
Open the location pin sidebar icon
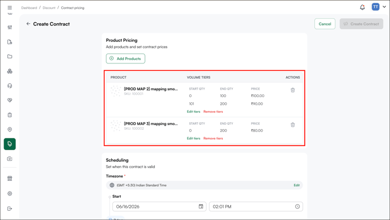click(x=10, y=130)
